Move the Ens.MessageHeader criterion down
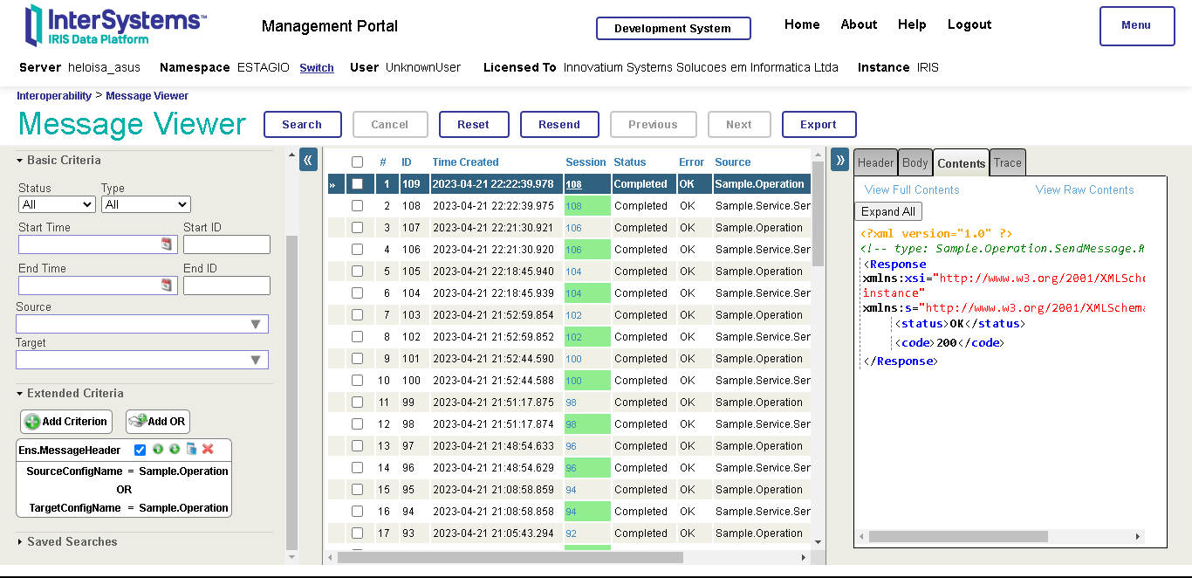The height and width of the screenshot is (578, 1192). pos(175,449)
